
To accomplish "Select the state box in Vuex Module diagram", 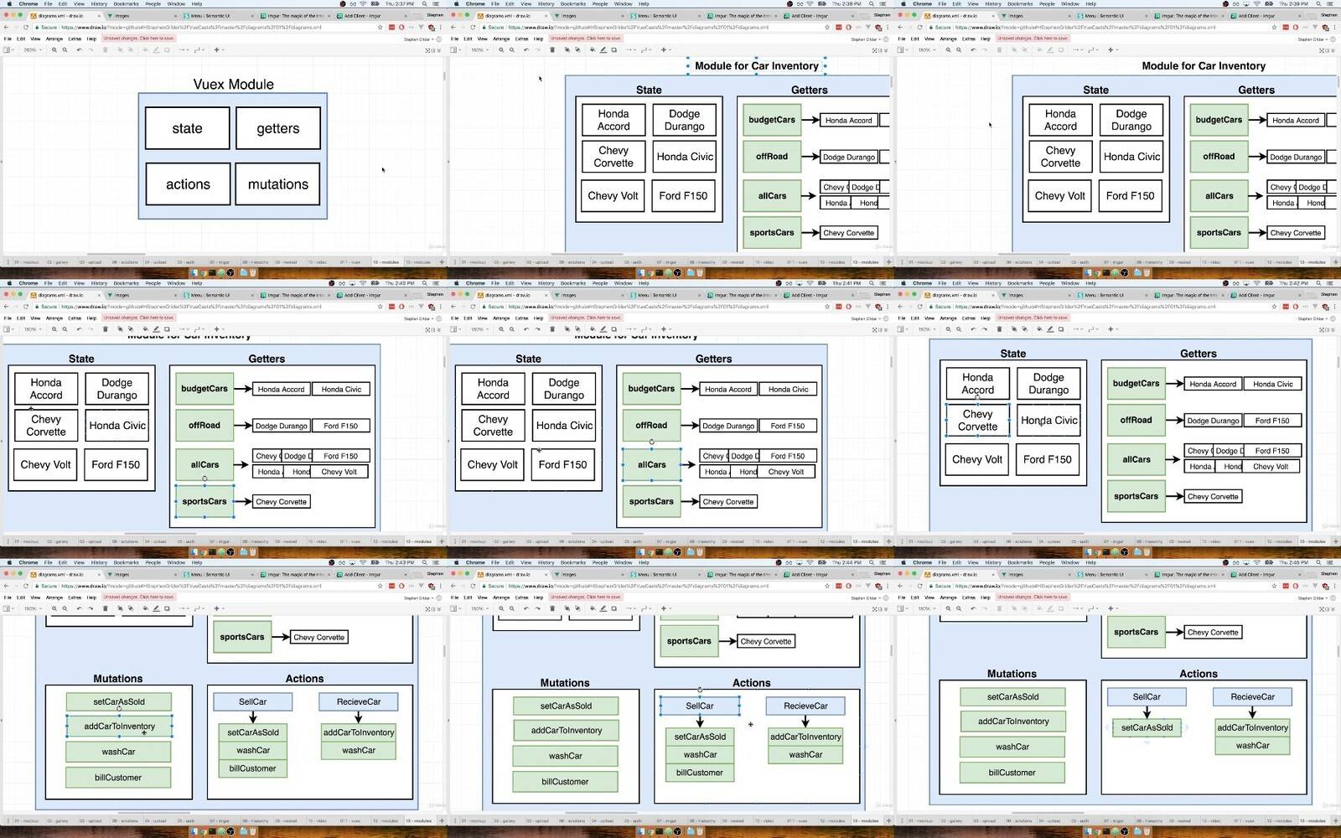I will (x=188, y=128).
